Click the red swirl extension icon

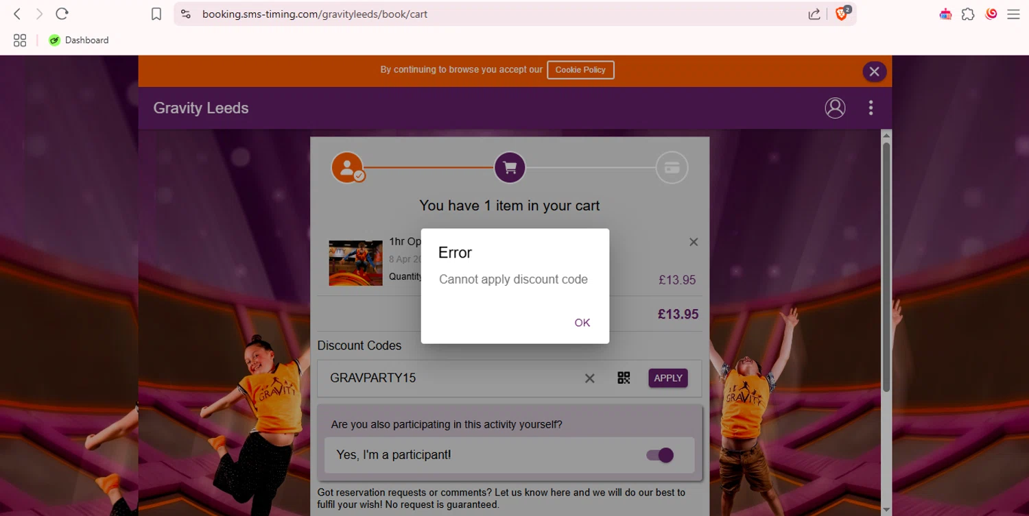[991, 14]
